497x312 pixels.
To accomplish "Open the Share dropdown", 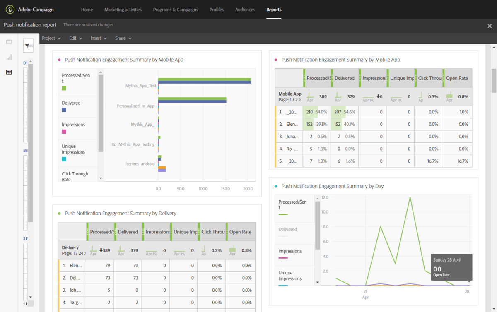I will pos(123,38).
